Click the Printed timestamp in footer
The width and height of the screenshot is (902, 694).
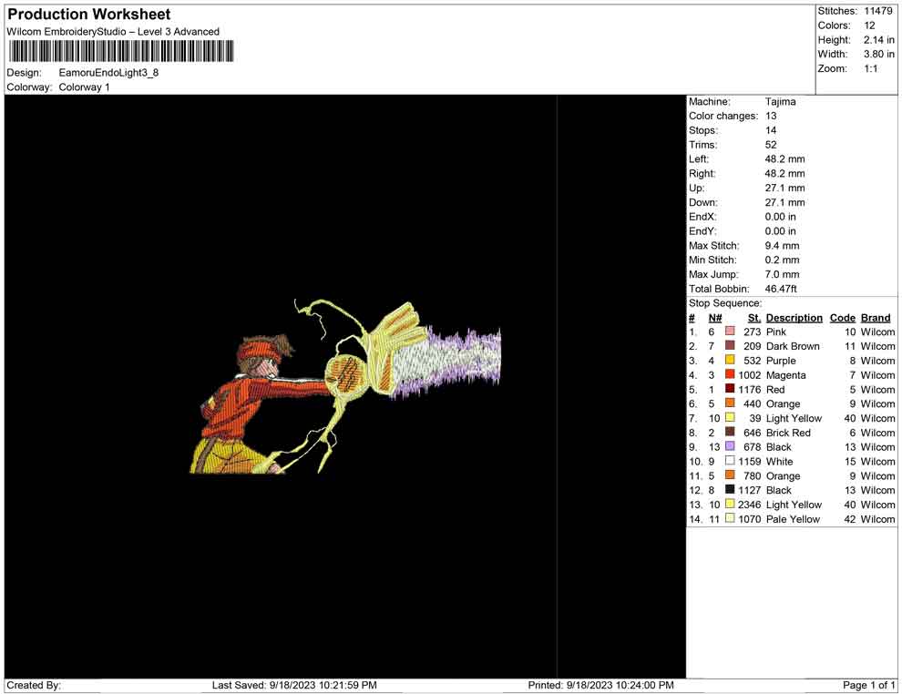point(600,685)
